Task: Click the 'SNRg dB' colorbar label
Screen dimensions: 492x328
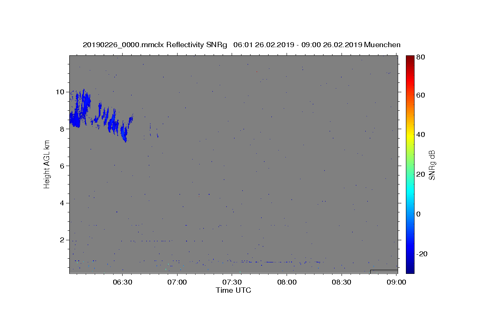Action: click(x=432, y=165)
